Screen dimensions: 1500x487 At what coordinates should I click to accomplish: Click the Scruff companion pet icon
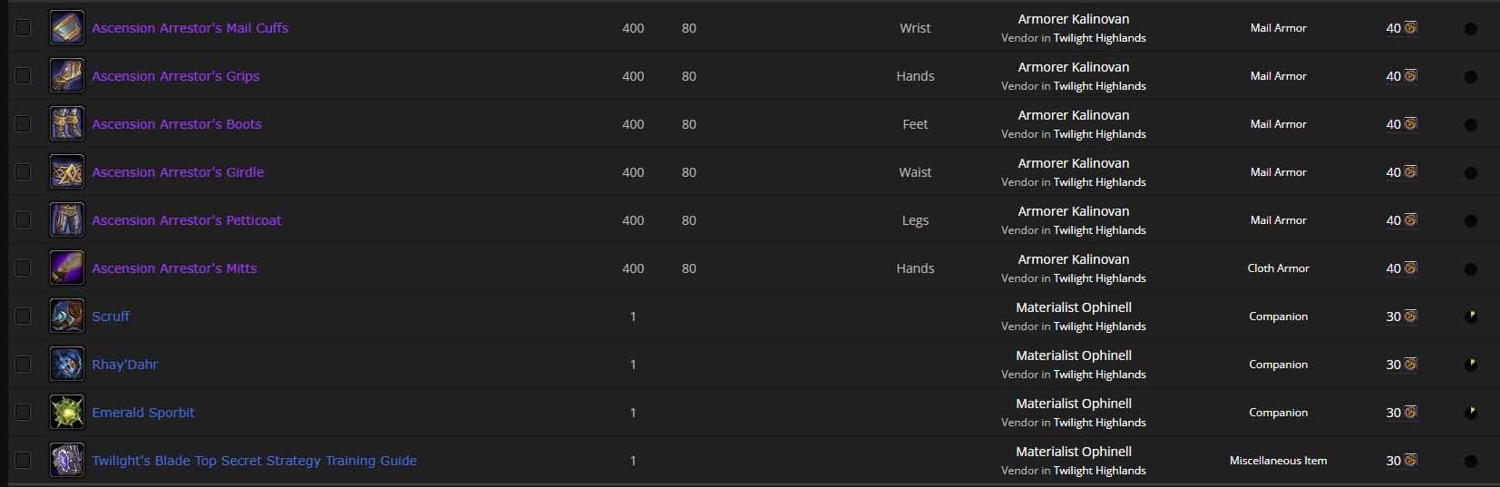tap(67, 317)
